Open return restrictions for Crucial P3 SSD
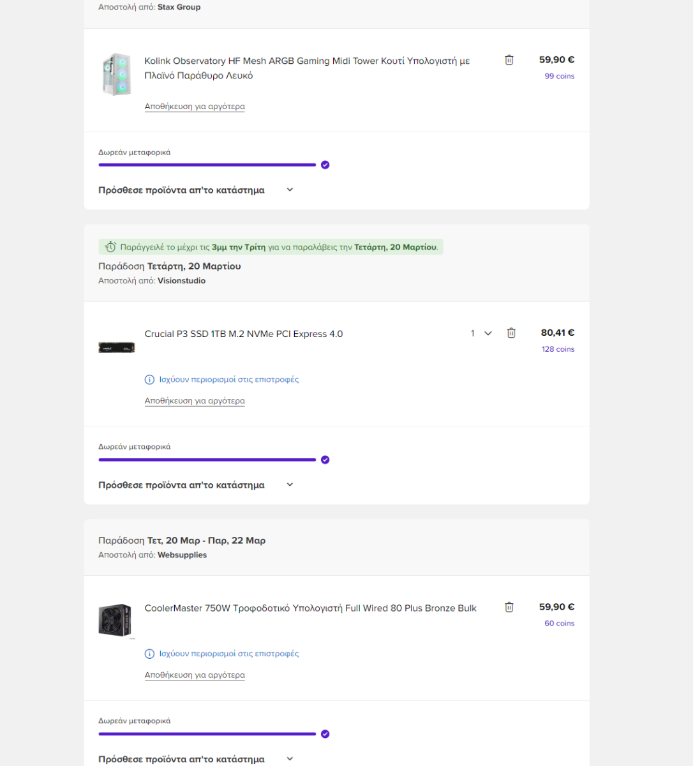693x766 pixels. click(229, 380)
